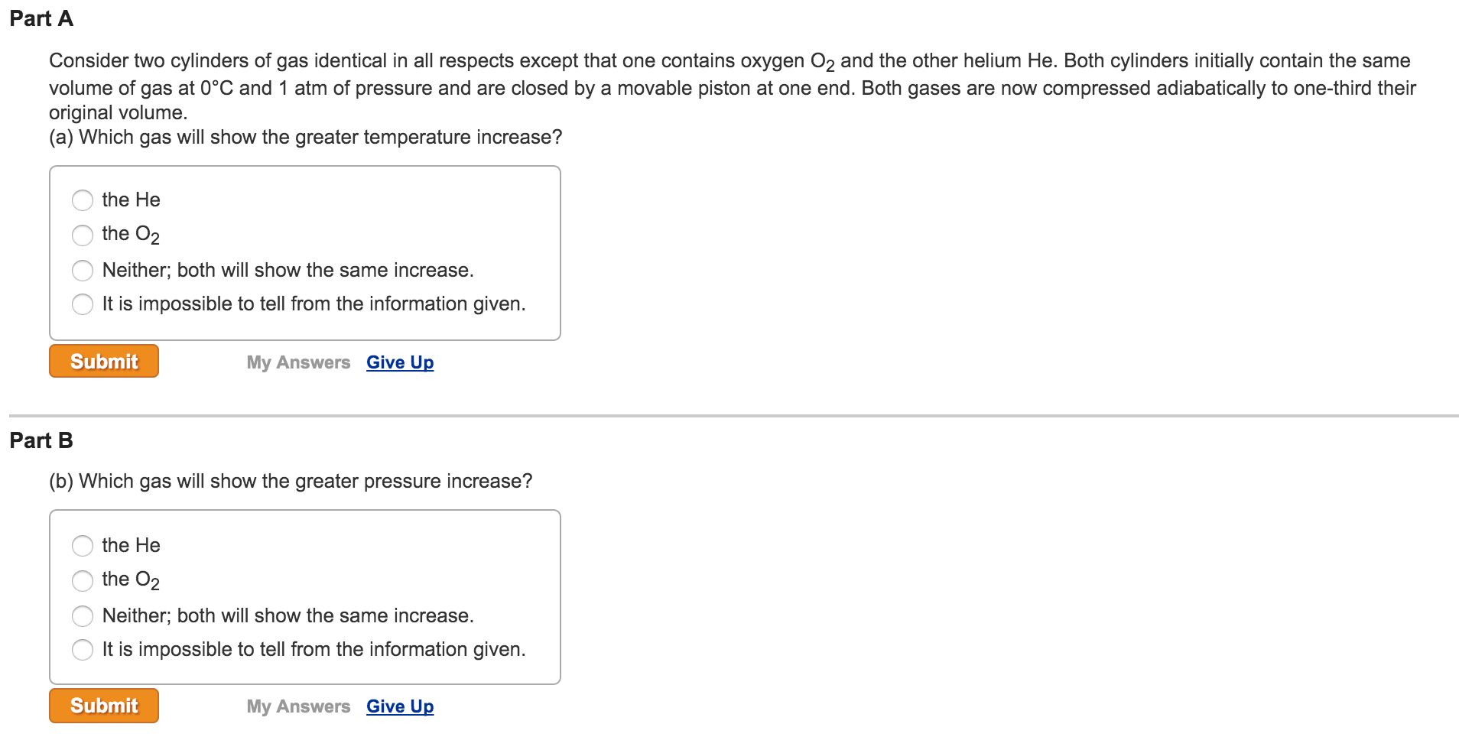Click the divider line between Part A and B
Viewport: 1459px width, 737px height.
(x=734, y=416)
